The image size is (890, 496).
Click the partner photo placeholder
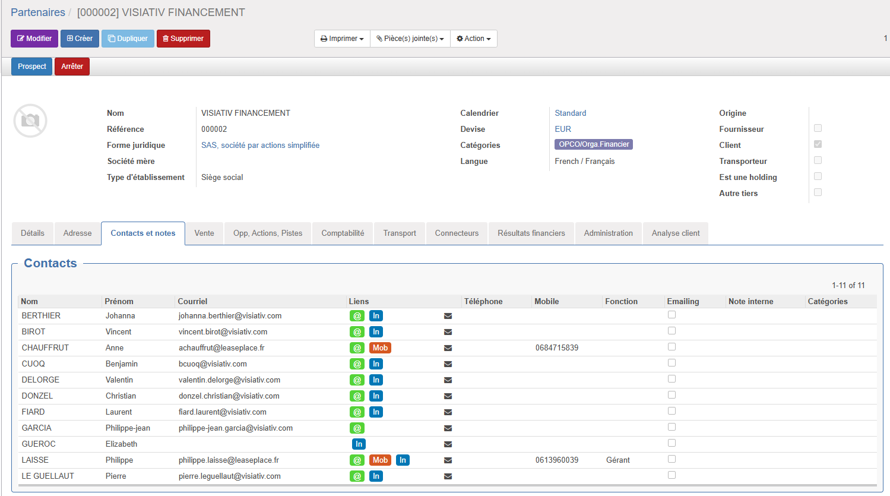coord(30,121)
